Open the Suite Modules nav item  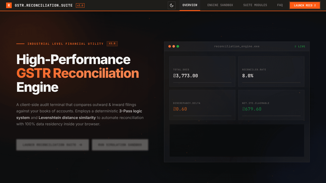(255, 5)
